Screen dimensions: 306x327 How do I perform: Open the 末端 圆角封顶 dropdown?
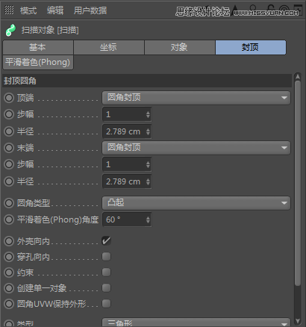point(196,148)
